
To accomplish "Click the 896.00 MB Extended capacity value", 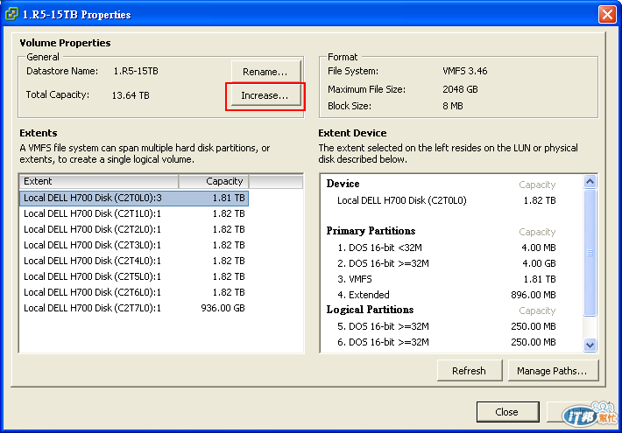I will tap(534, 295).
